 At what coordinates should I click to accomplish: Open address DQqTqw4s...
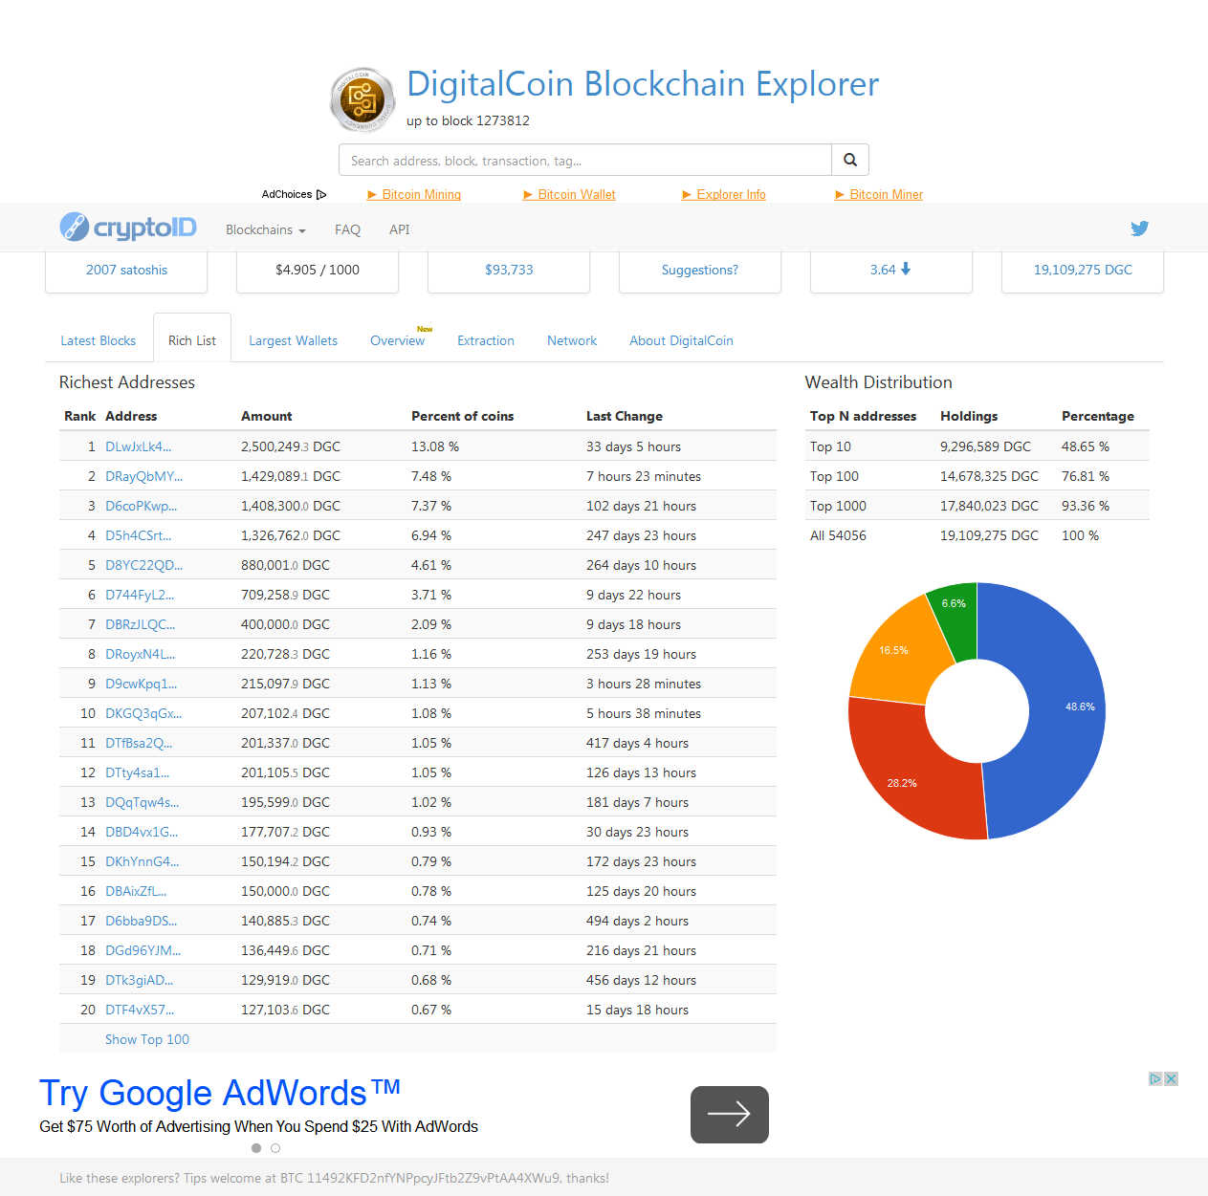[x=143, y=802]
